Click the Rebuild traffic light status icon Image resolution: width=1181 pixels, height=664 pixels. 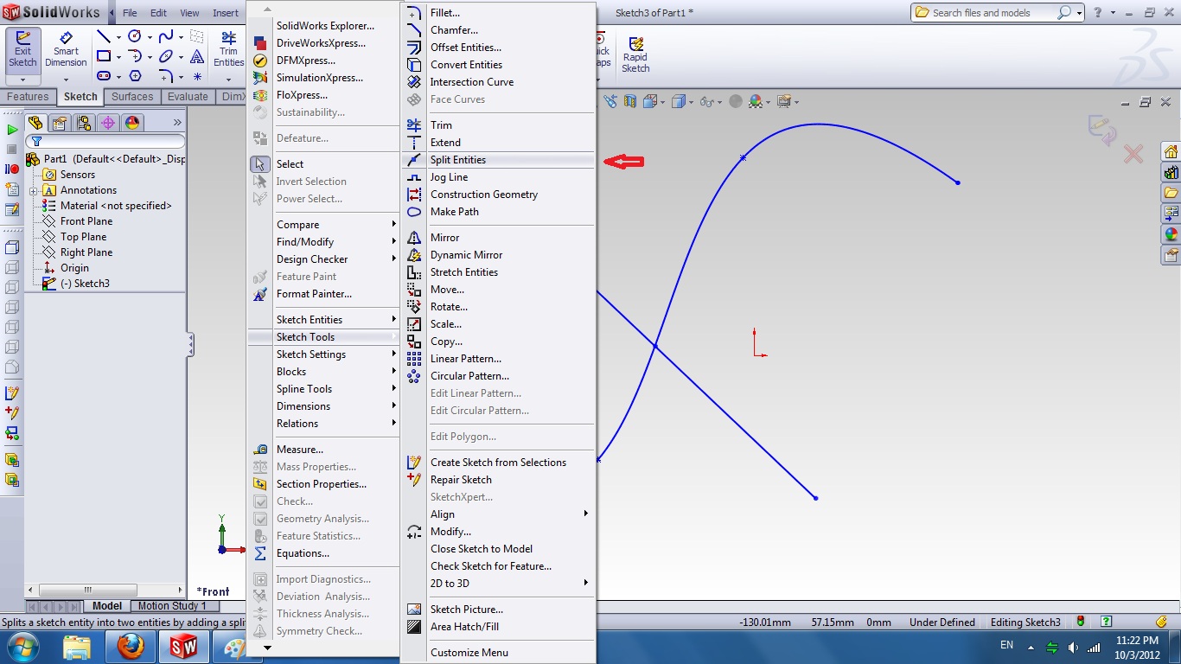click(1081, 622)
